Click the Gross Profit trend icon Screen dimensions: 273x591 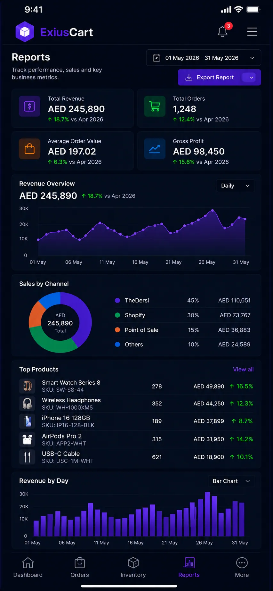coord(155,149)
